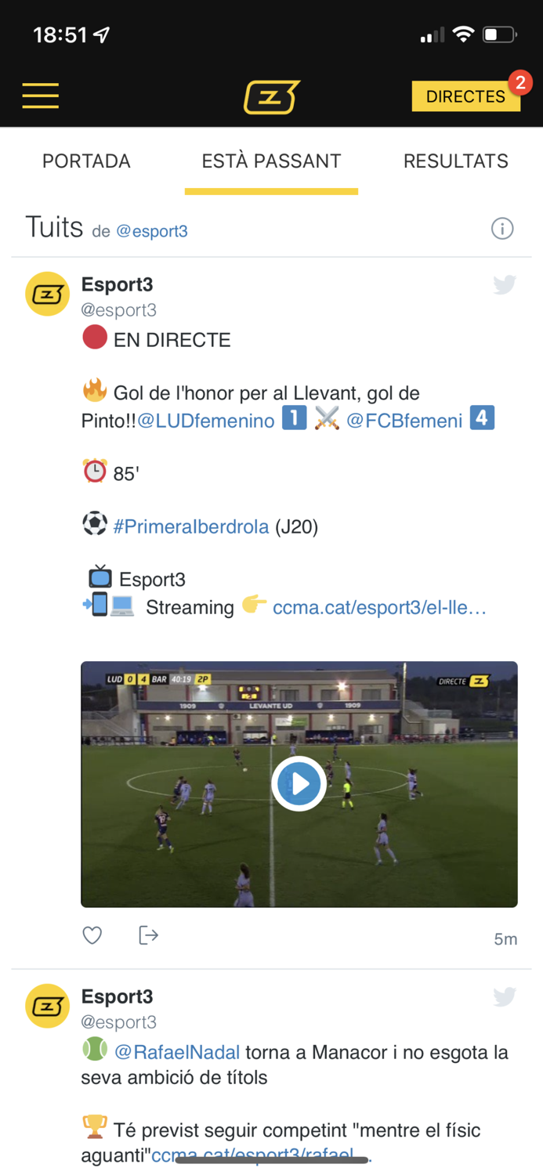This screenshot has height=1175, width=543.
Task: Select the ESTÀ PASSANT tab
Action: pyautogui.click(x=271, y=161)
